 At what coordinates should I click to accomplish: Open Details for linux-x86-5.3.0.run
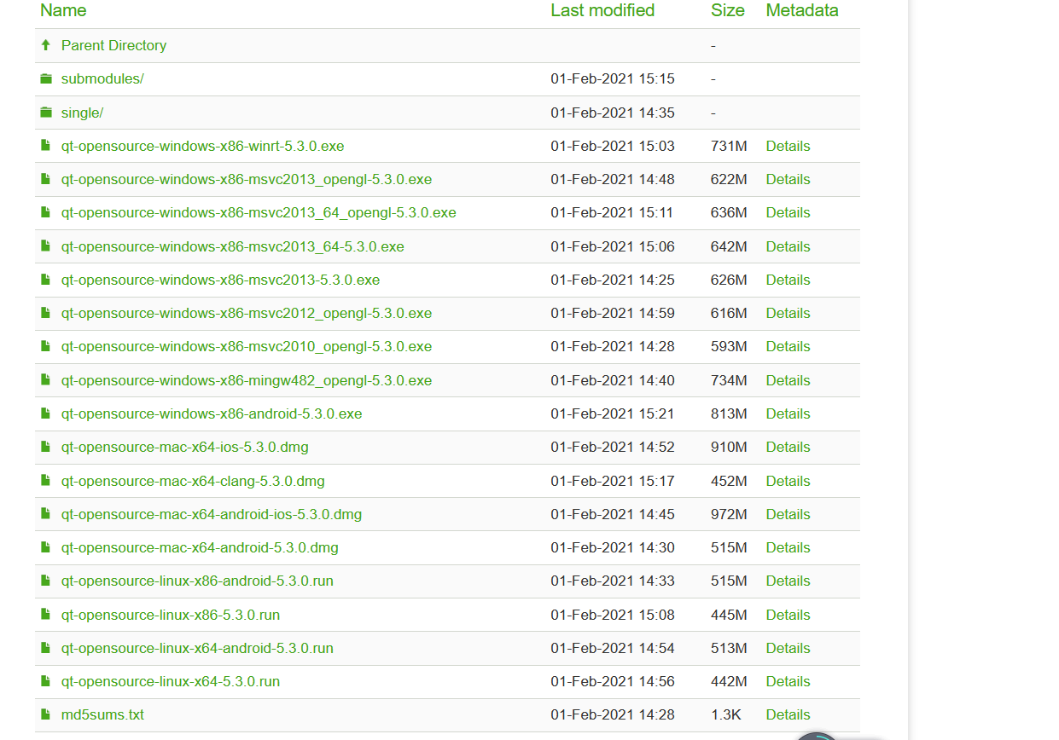(788, 615)
